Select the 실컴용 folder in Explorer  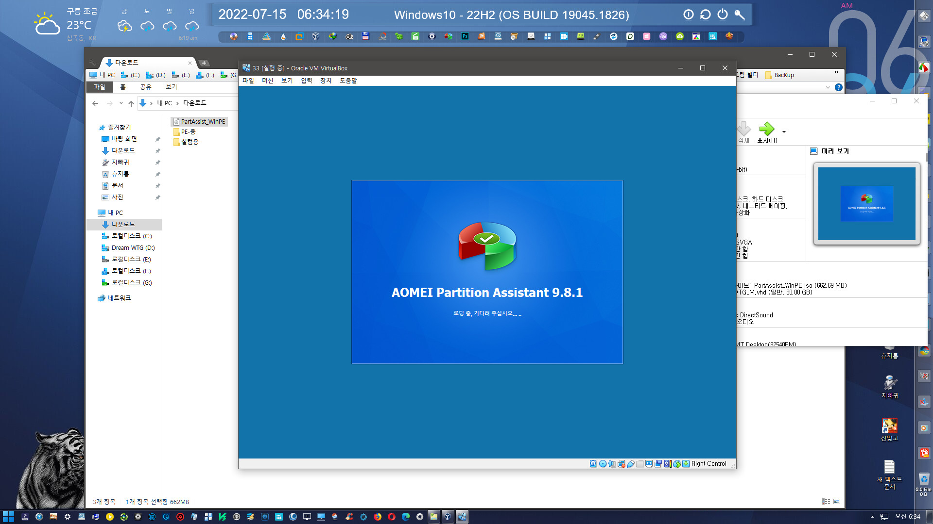186,142
